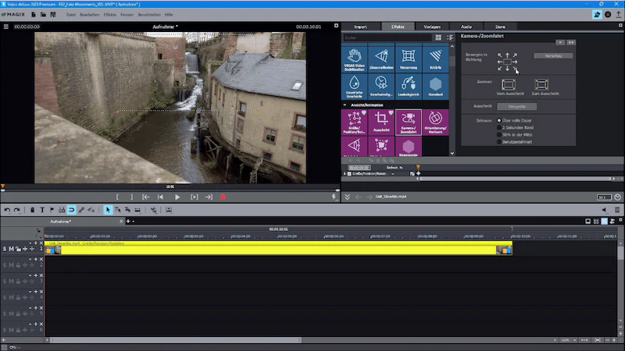Click the Title tool T icon

tap(42, 210)
